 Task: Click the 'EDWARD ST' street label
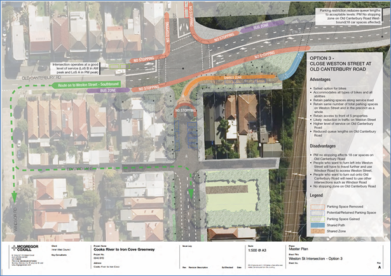coord(175,24)
